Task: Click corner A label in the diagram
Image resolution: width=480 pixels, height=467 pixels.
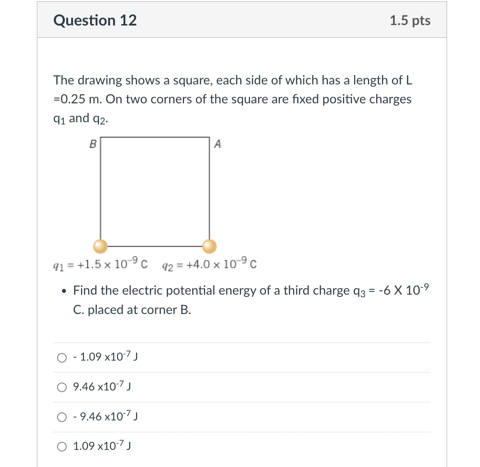Action: click(218, 144)
